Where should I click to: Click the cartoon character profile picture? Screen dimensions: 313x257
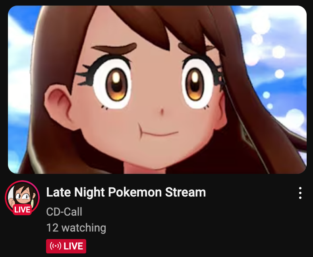pyautogui.click(x=22, y=197)
